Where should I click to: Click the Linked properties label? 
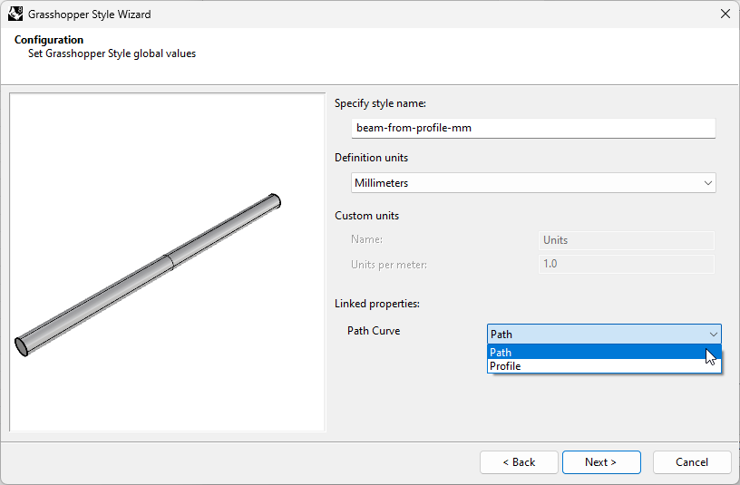377,304
